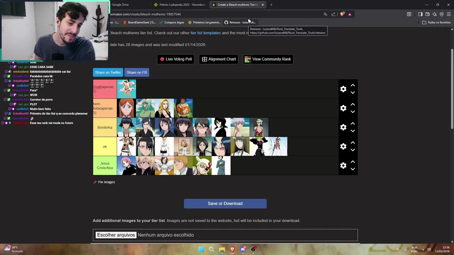Open the browser hamburger menu
The width and height of the screenshot is (454, 255).
(x=449, y=14)
